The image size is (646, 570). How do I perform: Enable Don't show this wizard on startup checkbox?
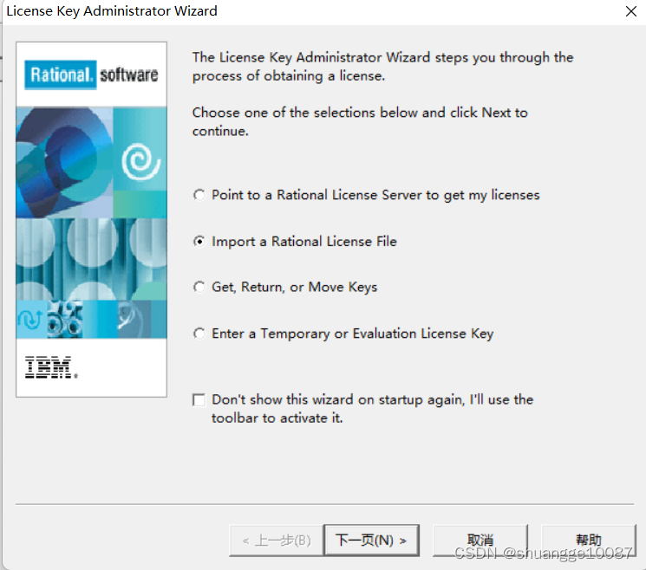199,399
